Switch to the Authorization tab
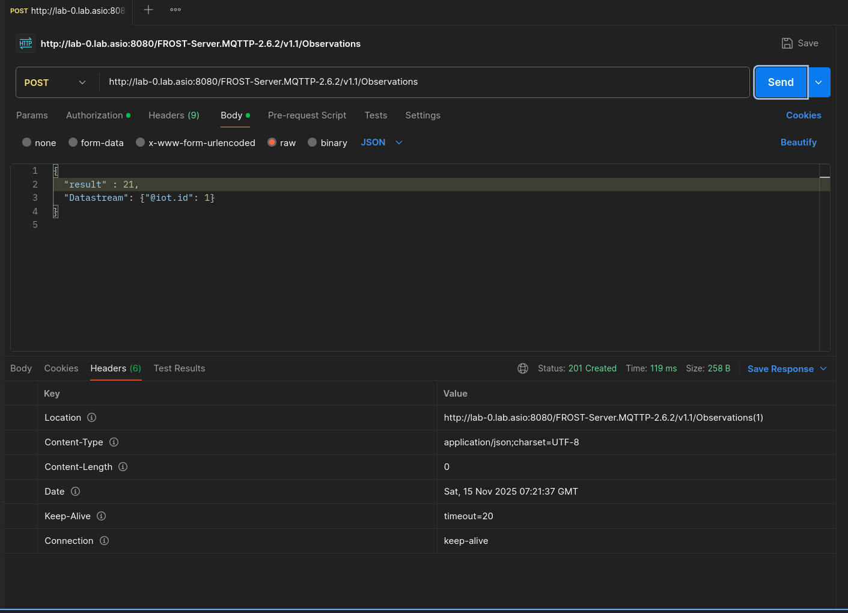Image resolution: width=848 pixels, height=613 pixels. pyautogui.click(x=94, y=115)
